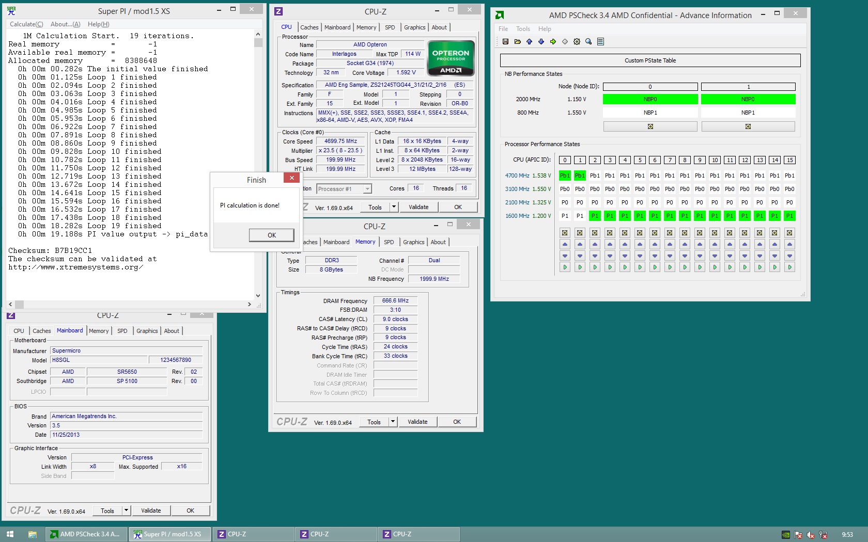The image size is (868, 542).
Task: Open Tools menu in AMD PSCheck
Action: [523, 29]
